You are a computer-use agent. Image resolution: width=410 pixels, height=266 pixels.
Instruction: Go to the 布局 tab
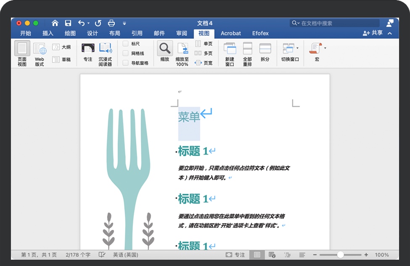tap(114, 33)
